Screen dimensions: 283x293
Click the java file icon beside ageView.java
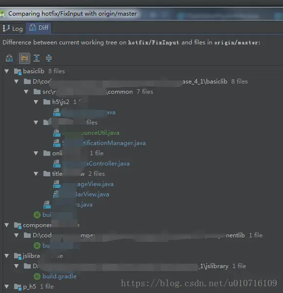(57, 184)
